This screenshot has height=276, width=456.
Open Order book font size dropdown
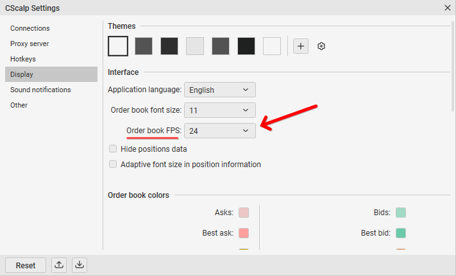coord(220,110)
